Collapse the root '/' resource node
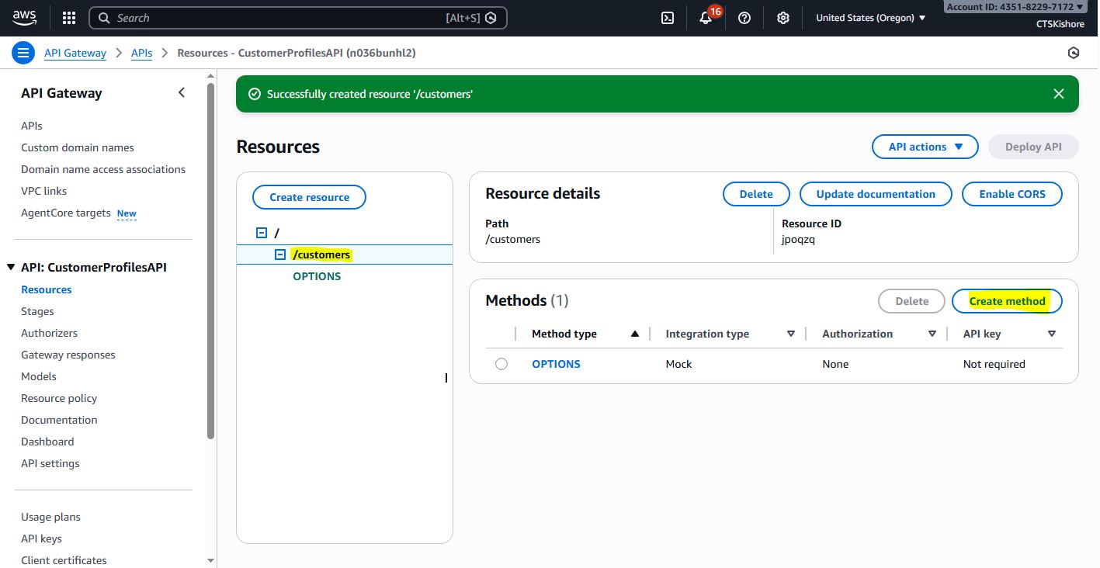This screenshot has height=568, width=1100. (262, 233)
